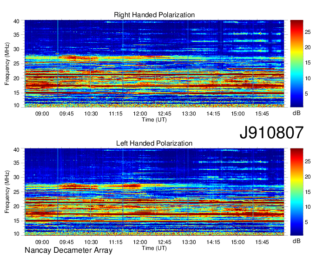
Task: Click the 13:30 time tick under the bottom plot
Action: (189, 242)
